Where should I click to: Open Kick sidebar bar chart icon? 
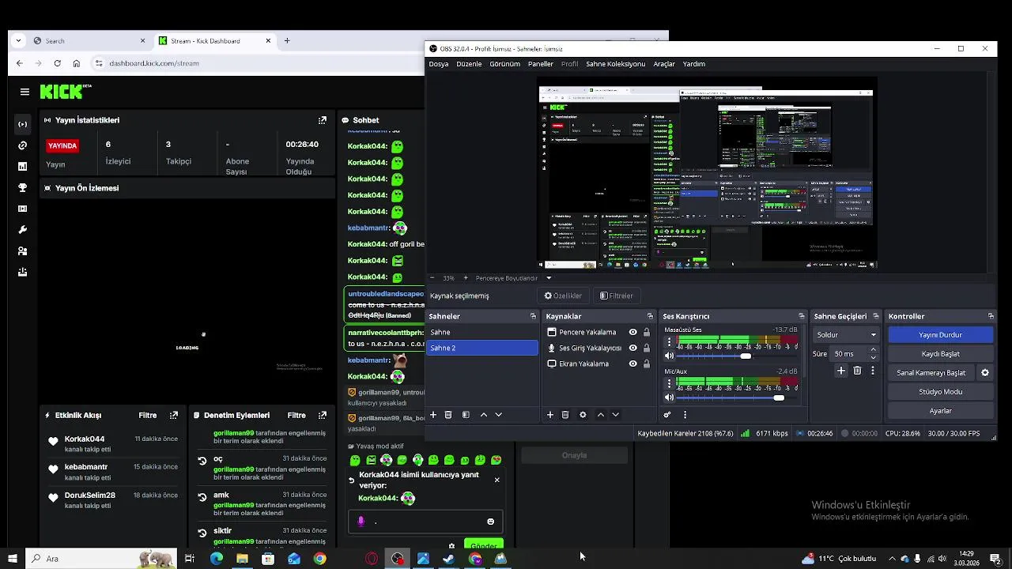coord(22,167)
